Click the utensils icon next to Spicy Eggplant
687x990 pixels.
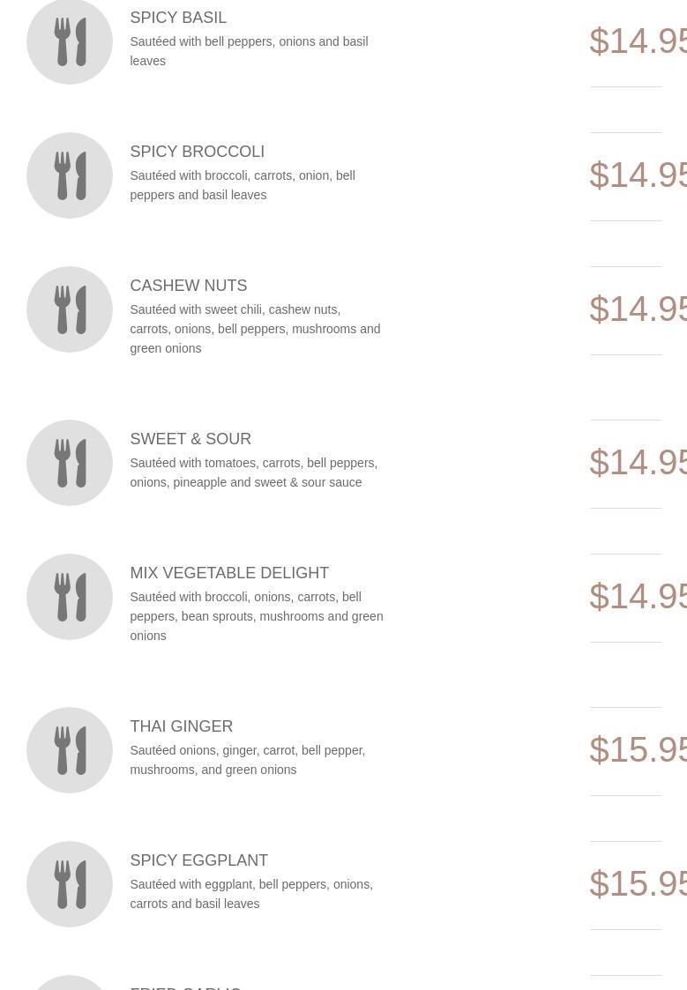click(x=70, y=884)
